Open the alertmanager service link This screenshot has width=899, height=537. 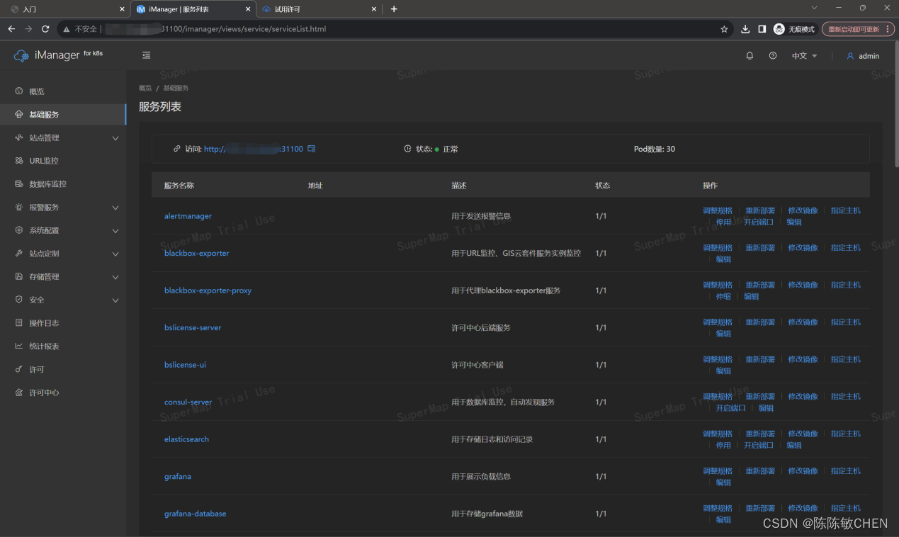188,216
